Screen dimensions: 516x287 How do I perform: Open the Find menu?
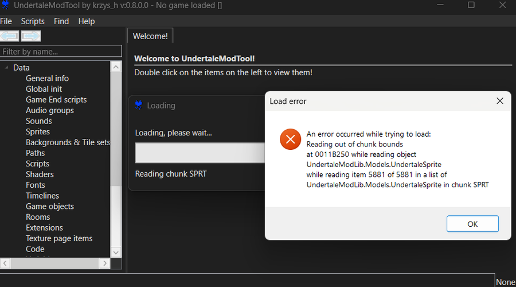pyautogui.click(x=61, y=21)
